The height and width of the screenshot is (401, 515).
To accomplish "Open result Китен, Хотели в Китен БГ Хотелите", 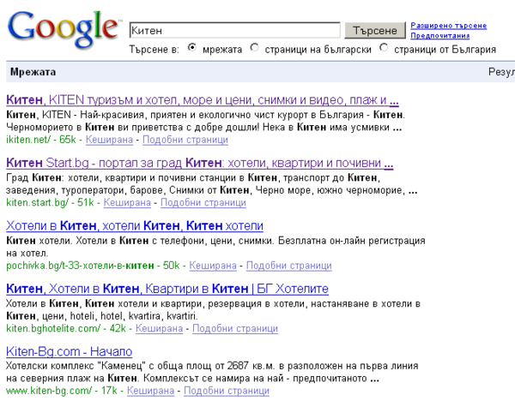I will (x=167, y=289).
